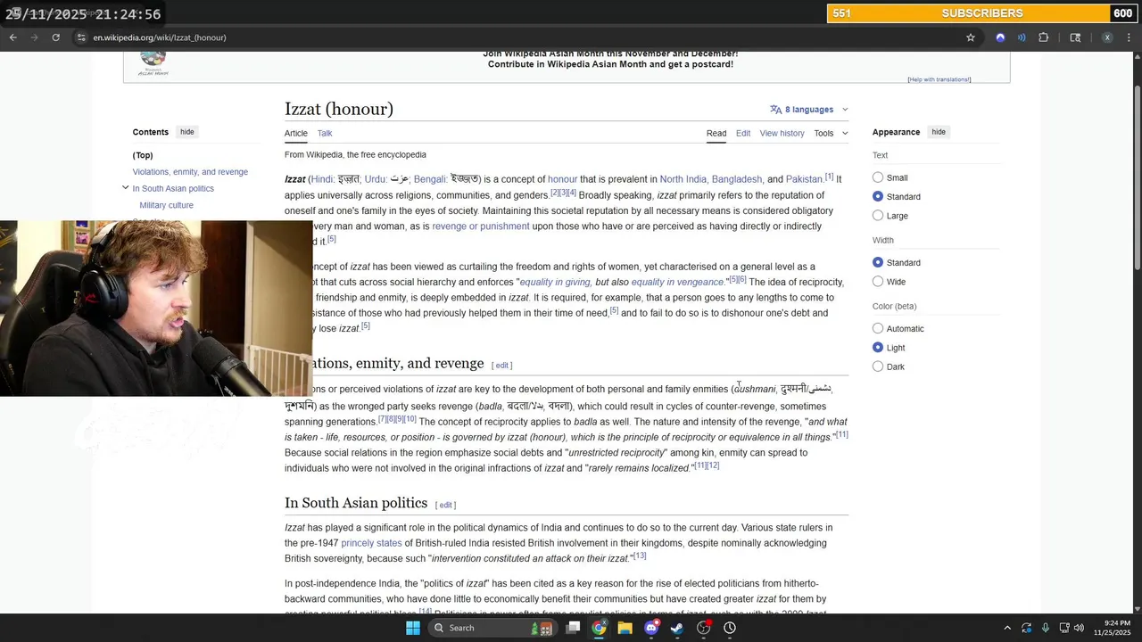Edit the In South Asian politics section
The image size is (1142, 642).
coord(445,506)
